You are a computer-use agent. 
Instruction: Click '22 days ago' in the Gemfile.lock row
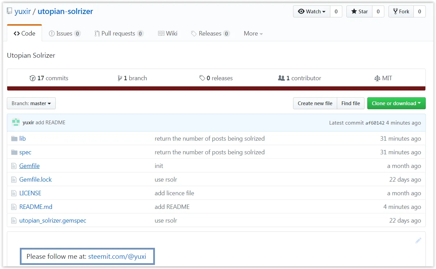pyautogui.click(x=405, y=180)
